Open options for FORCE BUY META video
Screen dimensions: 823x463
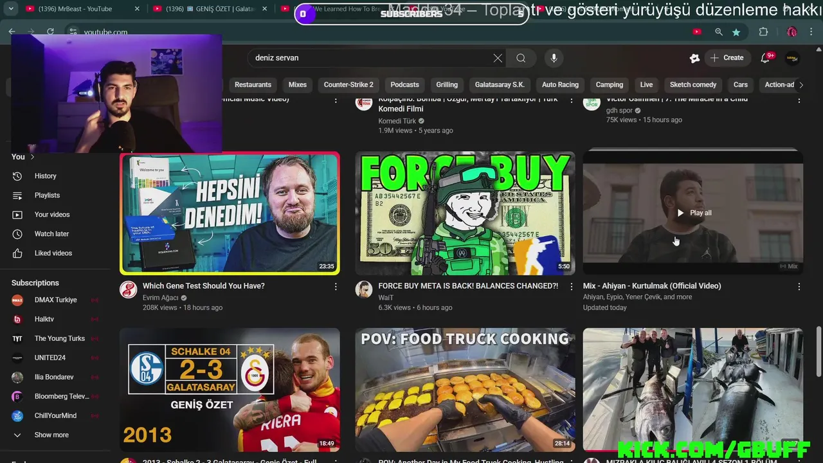tap(571, 286)
